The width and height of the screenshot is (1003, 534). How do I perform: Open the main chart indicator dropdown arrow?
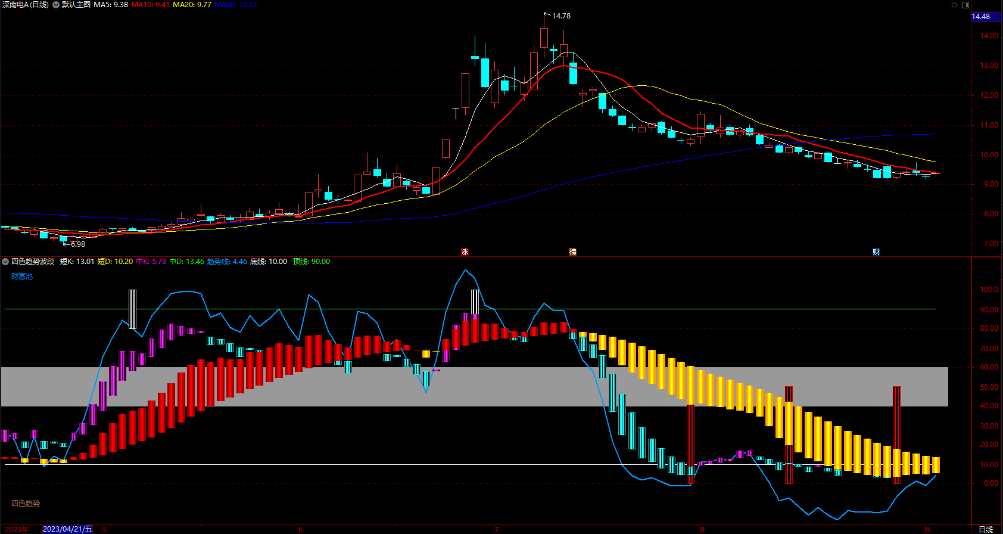coord(56,5)
